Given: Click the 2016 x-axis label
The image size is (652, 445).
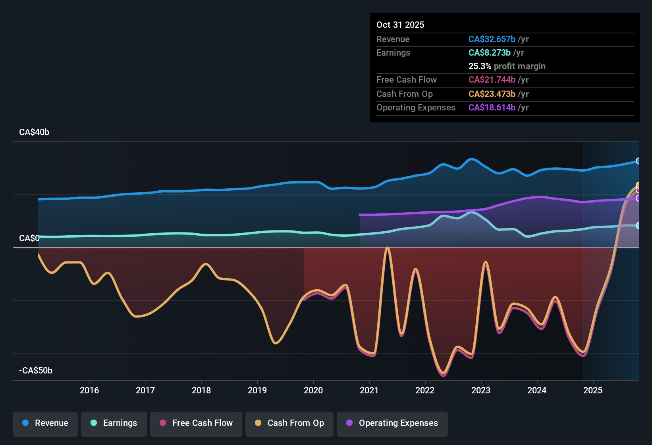Looking at the screenshot, I should coord(89,390).
